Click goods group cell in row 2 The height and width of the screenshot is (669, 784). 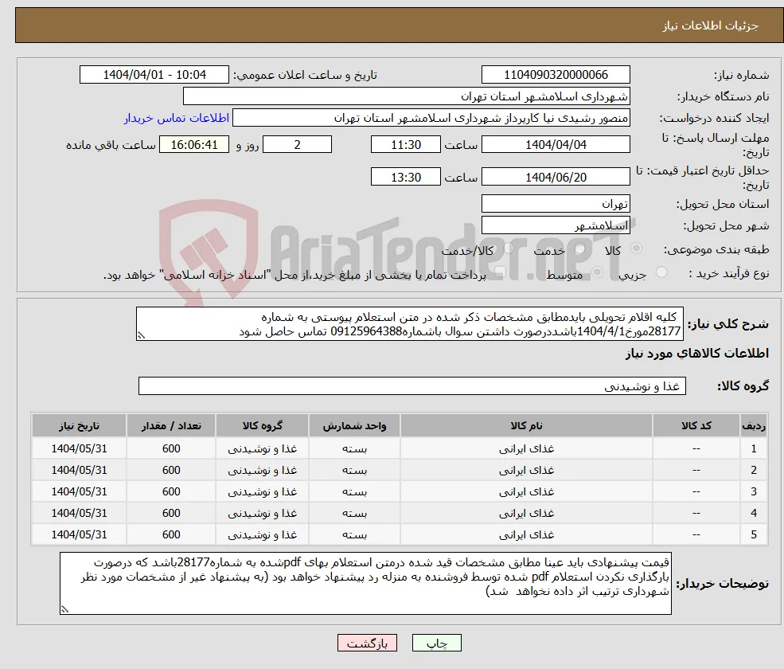(262, 470)
